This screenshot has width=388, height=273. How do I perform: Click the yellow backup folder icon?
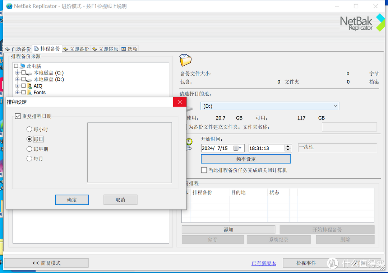coord(185,60)
